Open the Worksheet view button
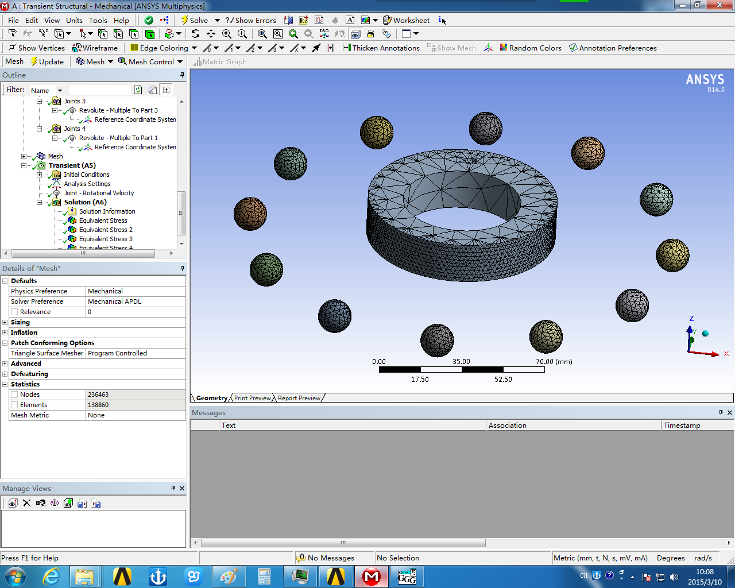This screenshot has width=735, height=588. click(406, 20)
